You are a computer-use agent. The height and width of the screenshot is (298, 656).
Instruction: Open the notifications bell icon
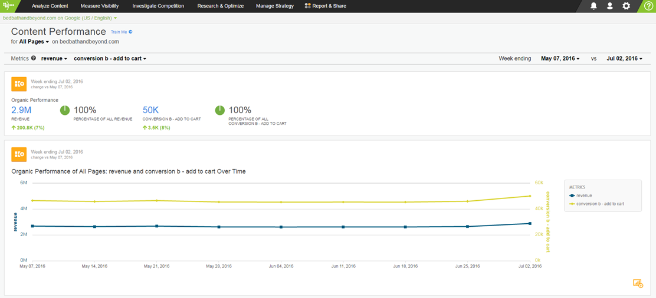tap(593, 6)
